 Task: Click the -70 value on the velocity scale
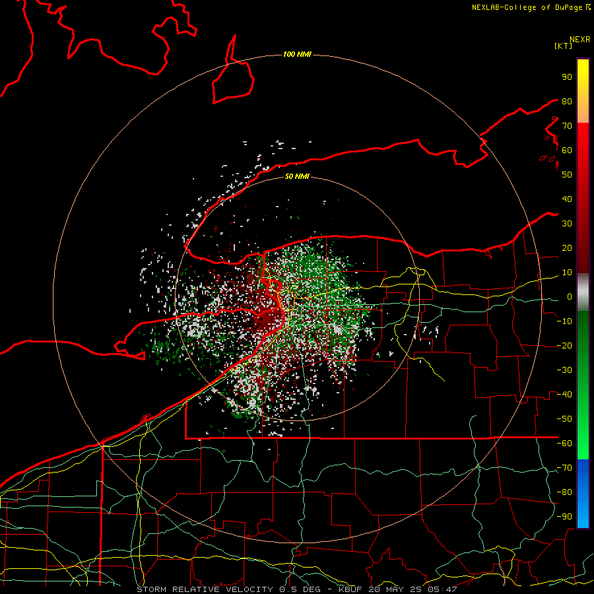coord(565,468)
